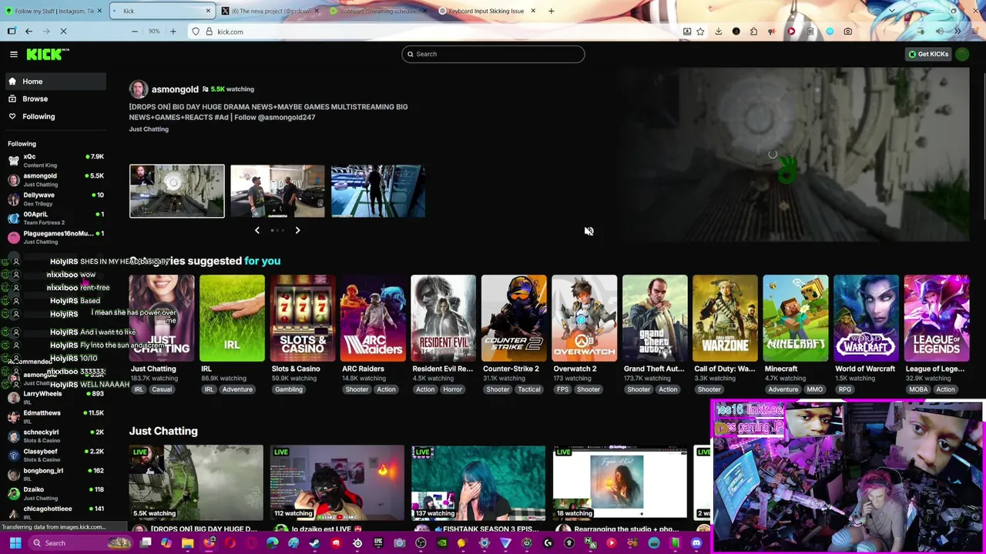Switch to 'Follow my Stuff' browser tab
Image resolution: width=986 pixels, height=554 pixels.
(x=52, y=11)
